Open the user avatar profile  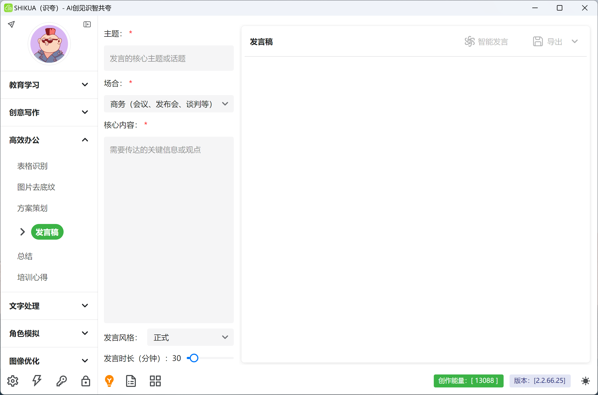tap(49, 44)
